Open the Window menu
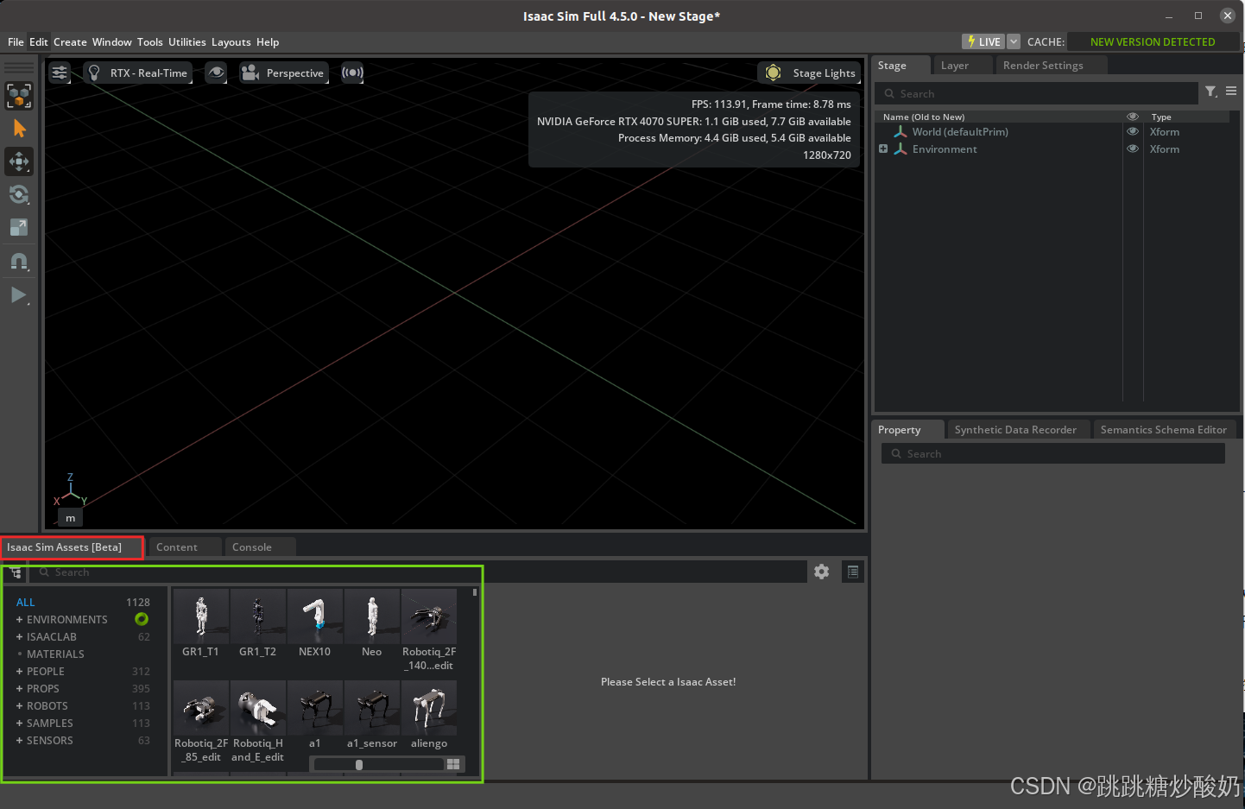The height and width of the screenshot is (809, 1245). pyautogui.click(x=112, y=41)
